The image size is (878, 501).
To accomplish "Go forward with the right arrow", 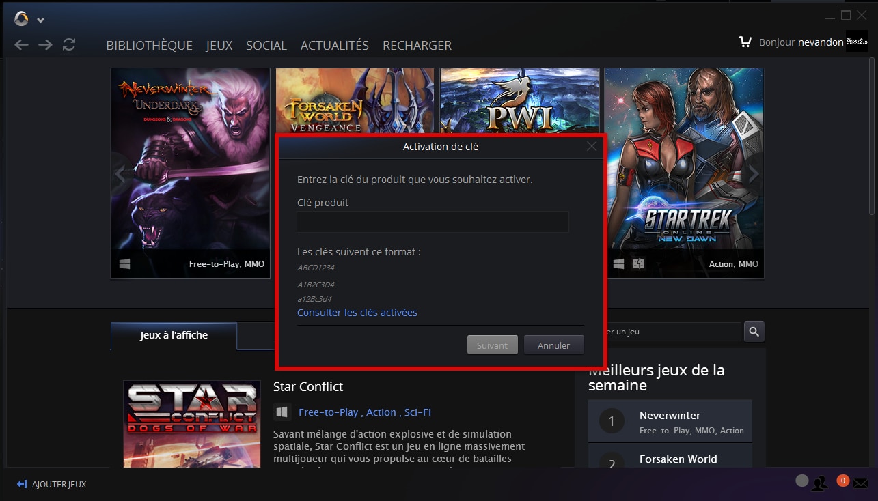I will pos(45,45).
